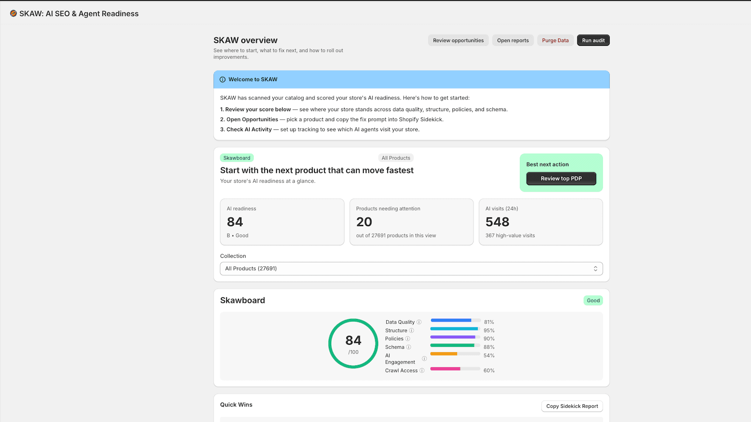Click the Crawl Access 60% progress bar
751x422 pixels.
(455, 369)
